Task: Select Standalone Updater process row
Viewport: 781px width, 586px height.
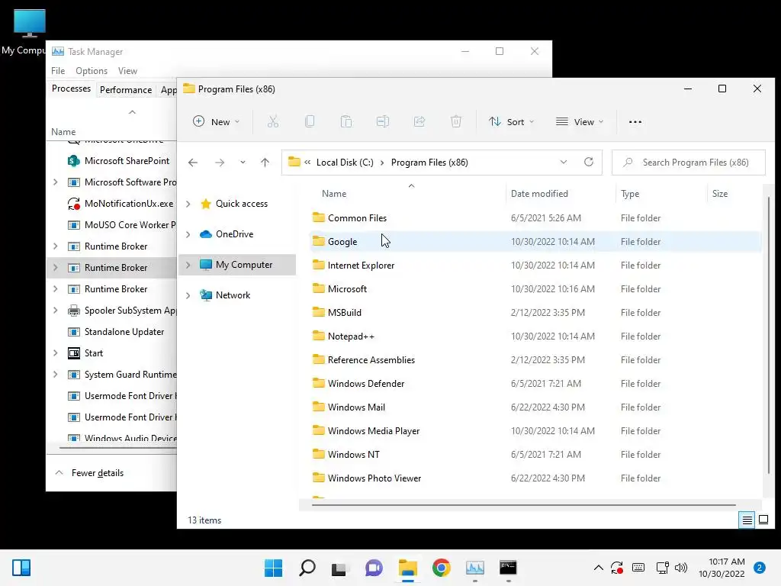Action: [111, 332]
